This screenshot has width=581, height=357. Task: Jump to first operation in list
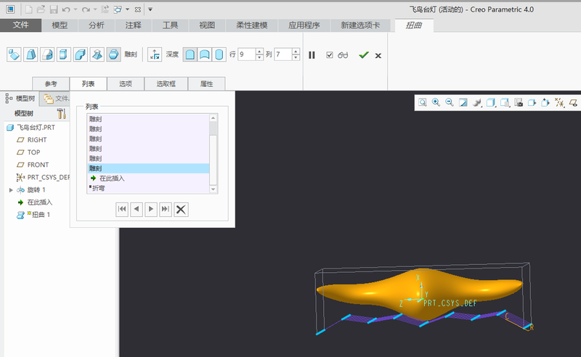tap(122, 209)
